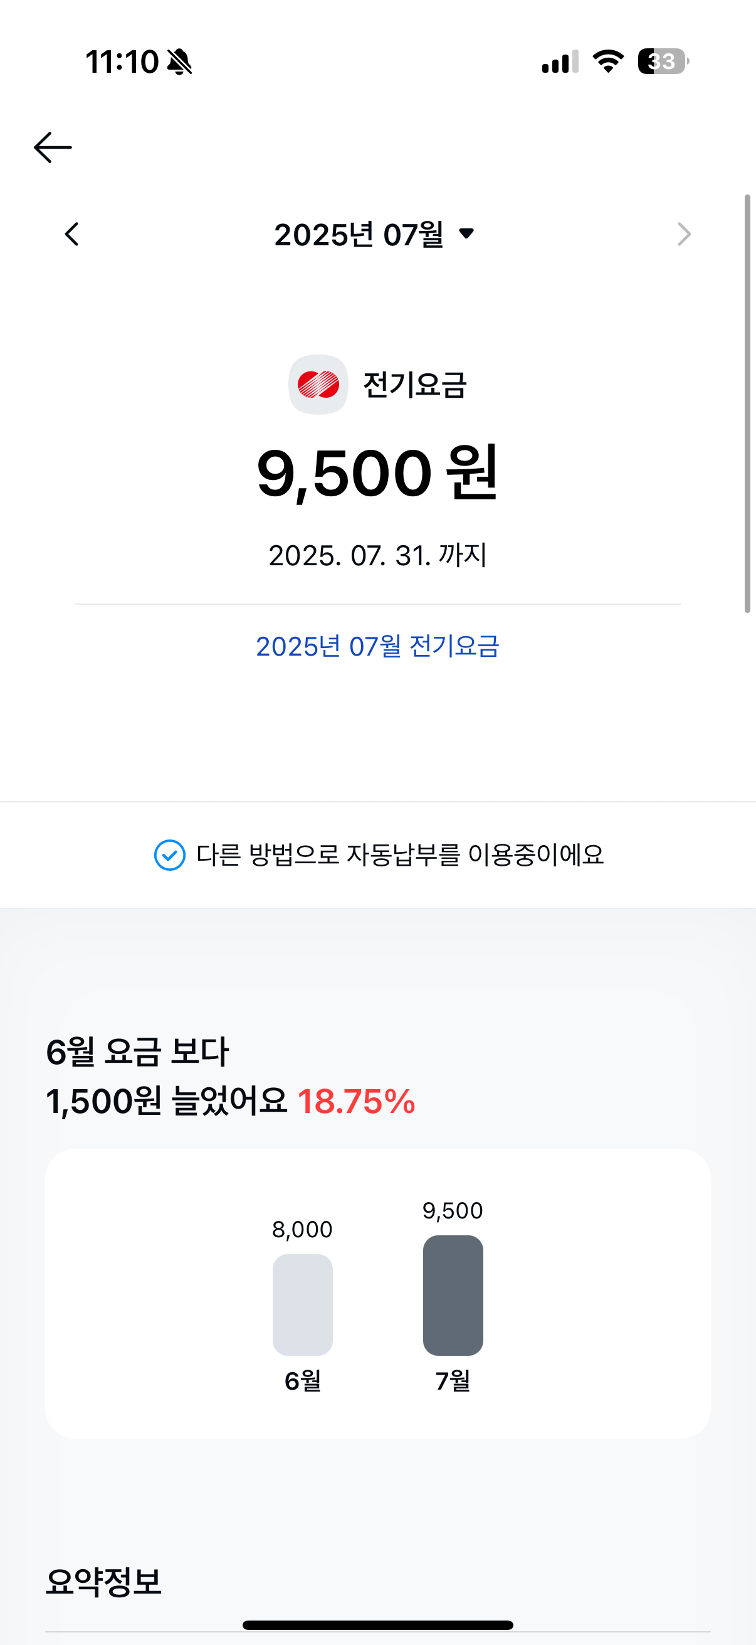Tap the page scrollbar on the right edge

click(747, 403)
